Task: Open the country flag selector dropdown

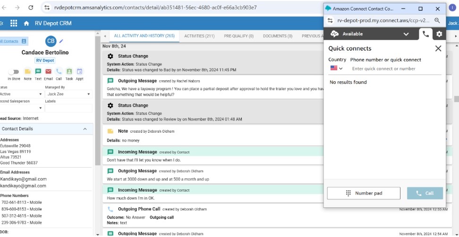Action: 336,68
